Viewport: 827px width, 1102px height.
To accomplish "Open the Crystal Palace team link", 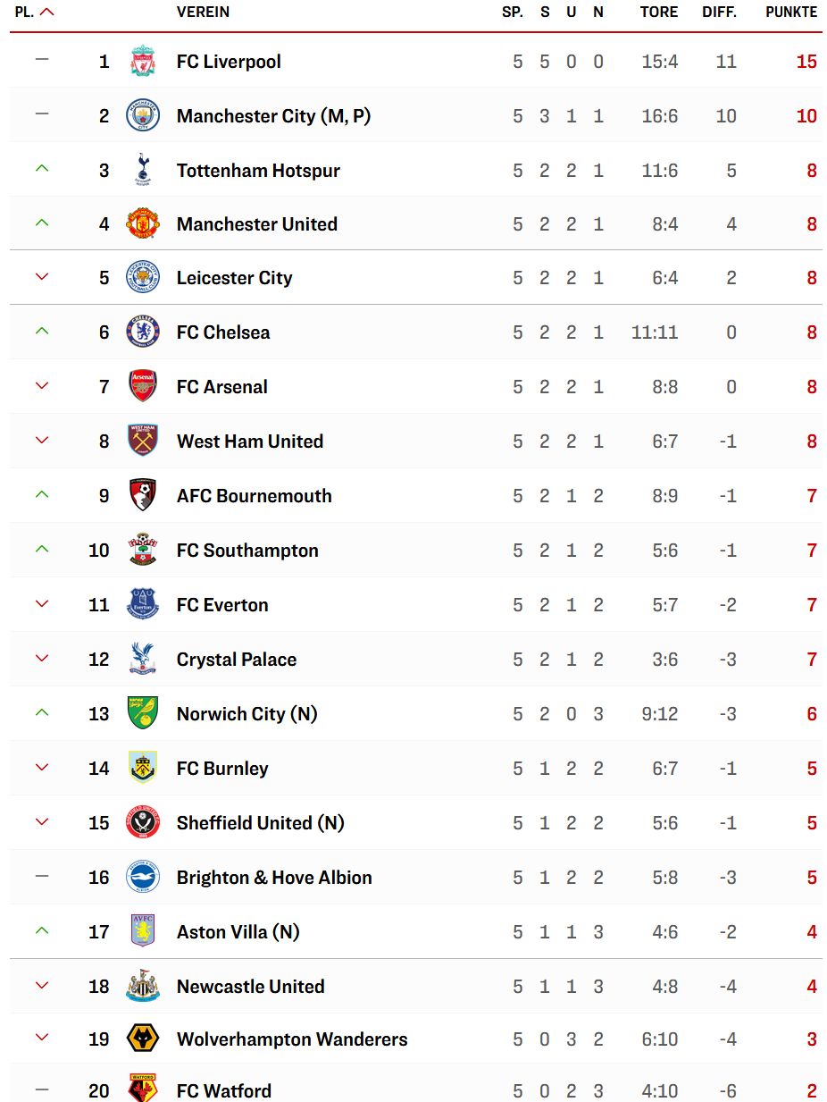I will 237,660.
